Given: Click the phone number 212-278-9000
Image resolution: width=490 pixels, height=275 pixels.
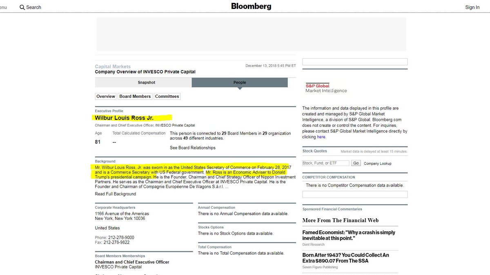Looking at the screenshot, I should (121, 237).
